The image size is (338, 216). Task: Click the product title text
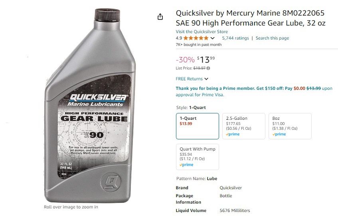(251, 18)
